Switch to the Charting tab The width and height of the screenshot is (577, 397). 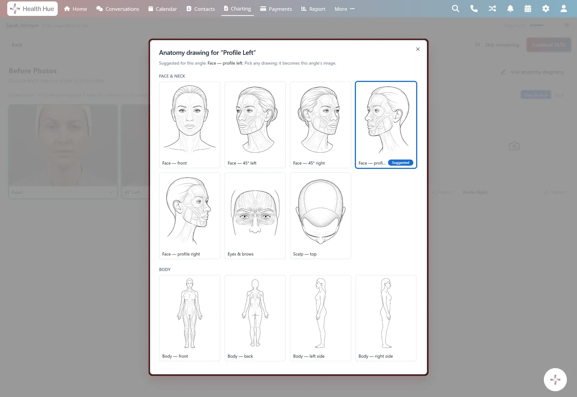237,9
